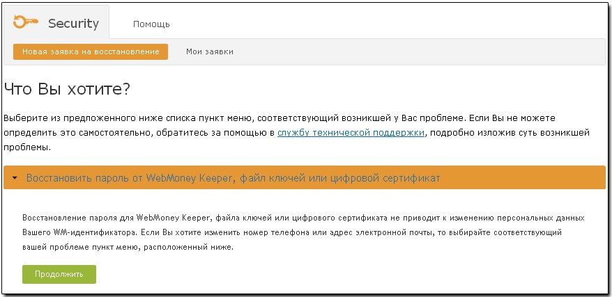Screen dimensions: 612x297
Task: Click the orange key Security logo icon
Action: click(26, 22)
